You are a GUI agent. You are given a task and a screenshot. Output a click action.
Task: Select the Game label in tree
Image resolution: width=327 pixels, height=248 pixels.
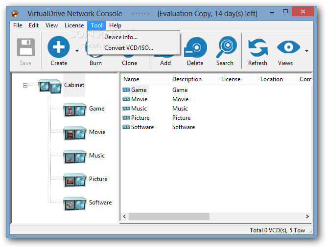(97, 109)
